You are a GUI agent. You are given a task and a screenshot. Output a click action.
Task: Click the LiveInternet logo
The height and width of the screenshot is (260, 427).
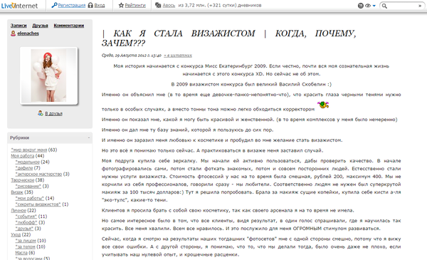coord(19,6)
